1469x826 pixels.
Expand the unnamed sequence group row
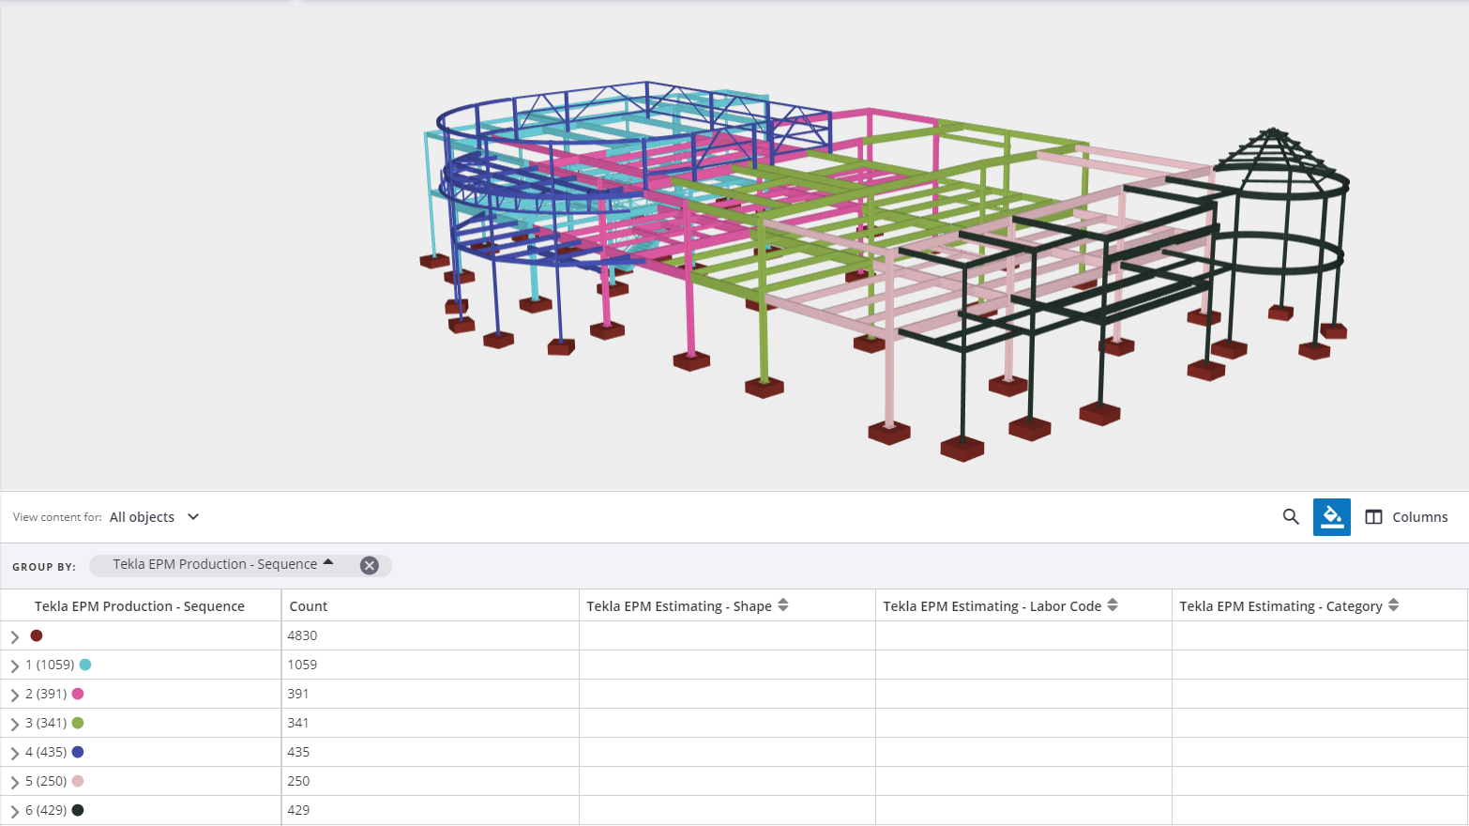pos(15,636)
